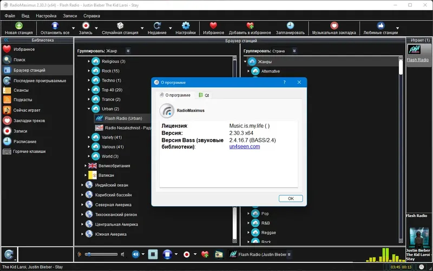Click the Justin Bieber album art thumbnail
433x271 pixels.
[419, 237]
